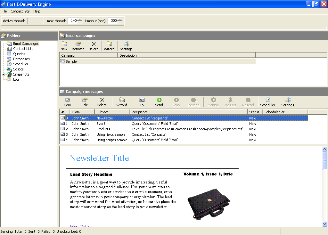Screen dimensions: 328x235
Task: Click Resend icon next to Stop
Action: pyautogui.click(x=193, y=102)
